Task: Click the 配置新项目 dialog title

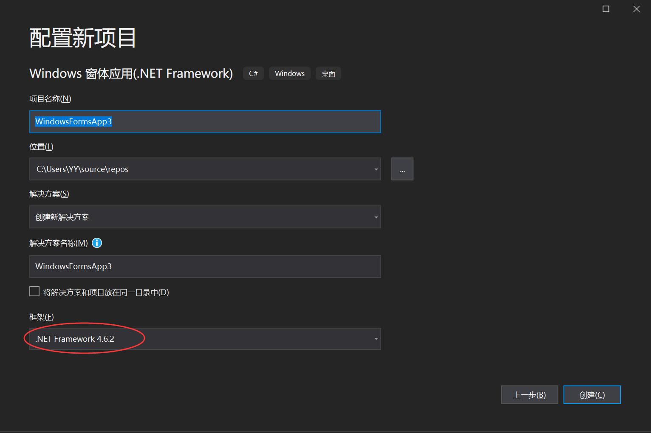Action: [82, 37]
